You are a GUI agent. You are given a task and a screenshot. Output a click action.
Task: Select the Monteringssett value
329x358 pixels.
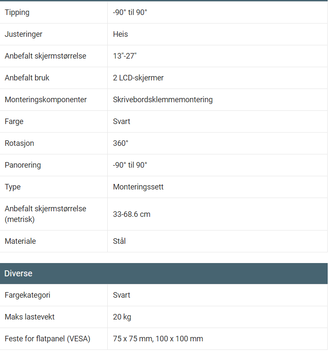coord(138,187)
